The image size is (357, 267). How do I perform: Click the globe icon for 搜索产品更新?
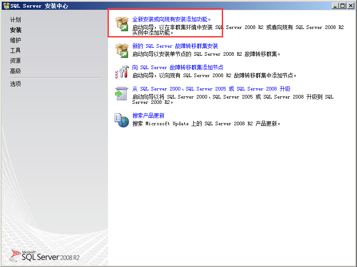coord(122,120)
